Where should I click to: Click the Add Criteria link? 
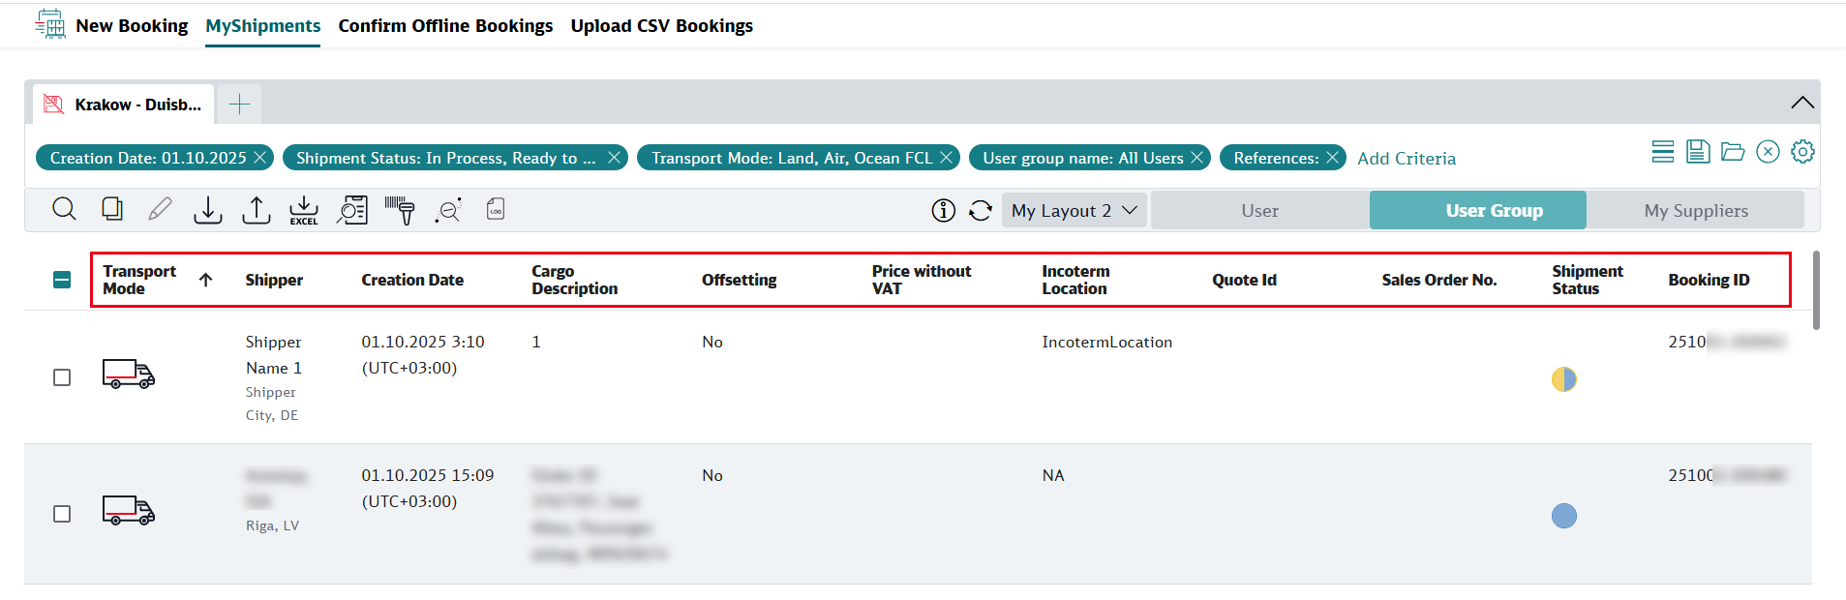1407,159
